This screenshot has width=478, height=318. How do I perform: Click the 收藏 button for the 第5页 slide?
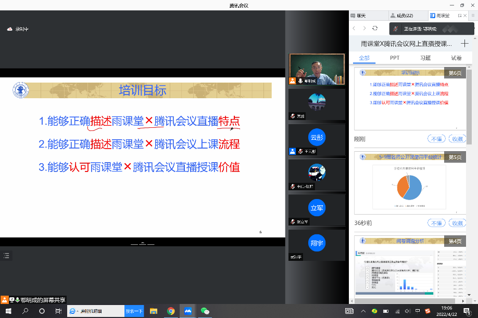point(458,222)
